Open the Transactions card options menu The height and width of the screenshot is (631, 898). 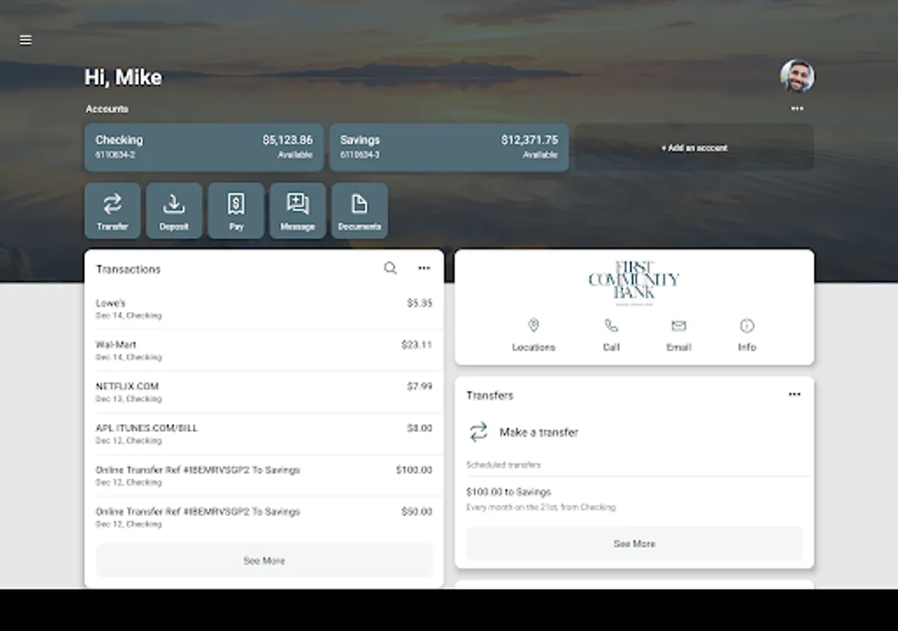pos(424,268)
